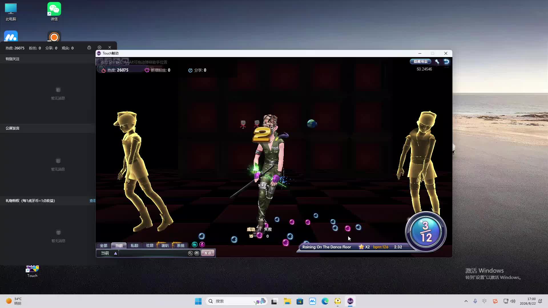
Task: Click the blue return arrow icon
Action: 446,62
